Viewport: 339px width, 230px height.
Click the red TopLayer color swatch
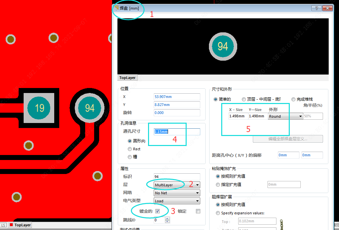point(11,225)
